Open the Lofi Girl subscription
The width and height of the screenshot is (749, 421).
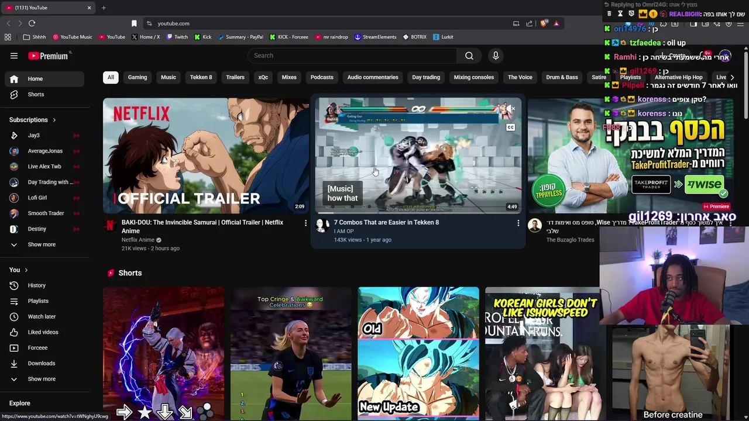click(x=44, y=198)
